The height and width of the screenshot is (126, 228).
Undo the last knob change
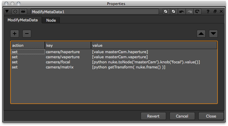[181, 12]
